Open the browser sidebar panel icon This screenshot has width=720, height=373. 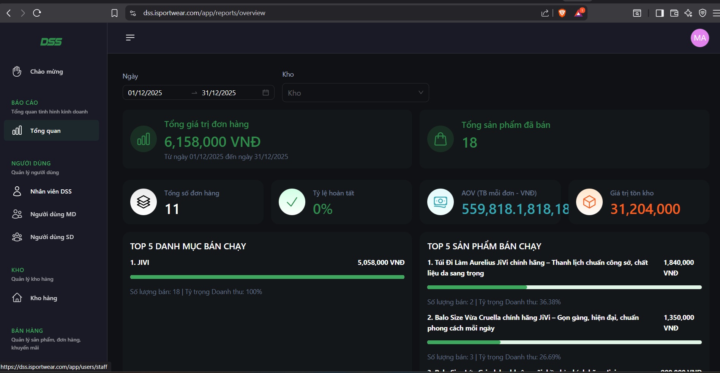point(660,13)
